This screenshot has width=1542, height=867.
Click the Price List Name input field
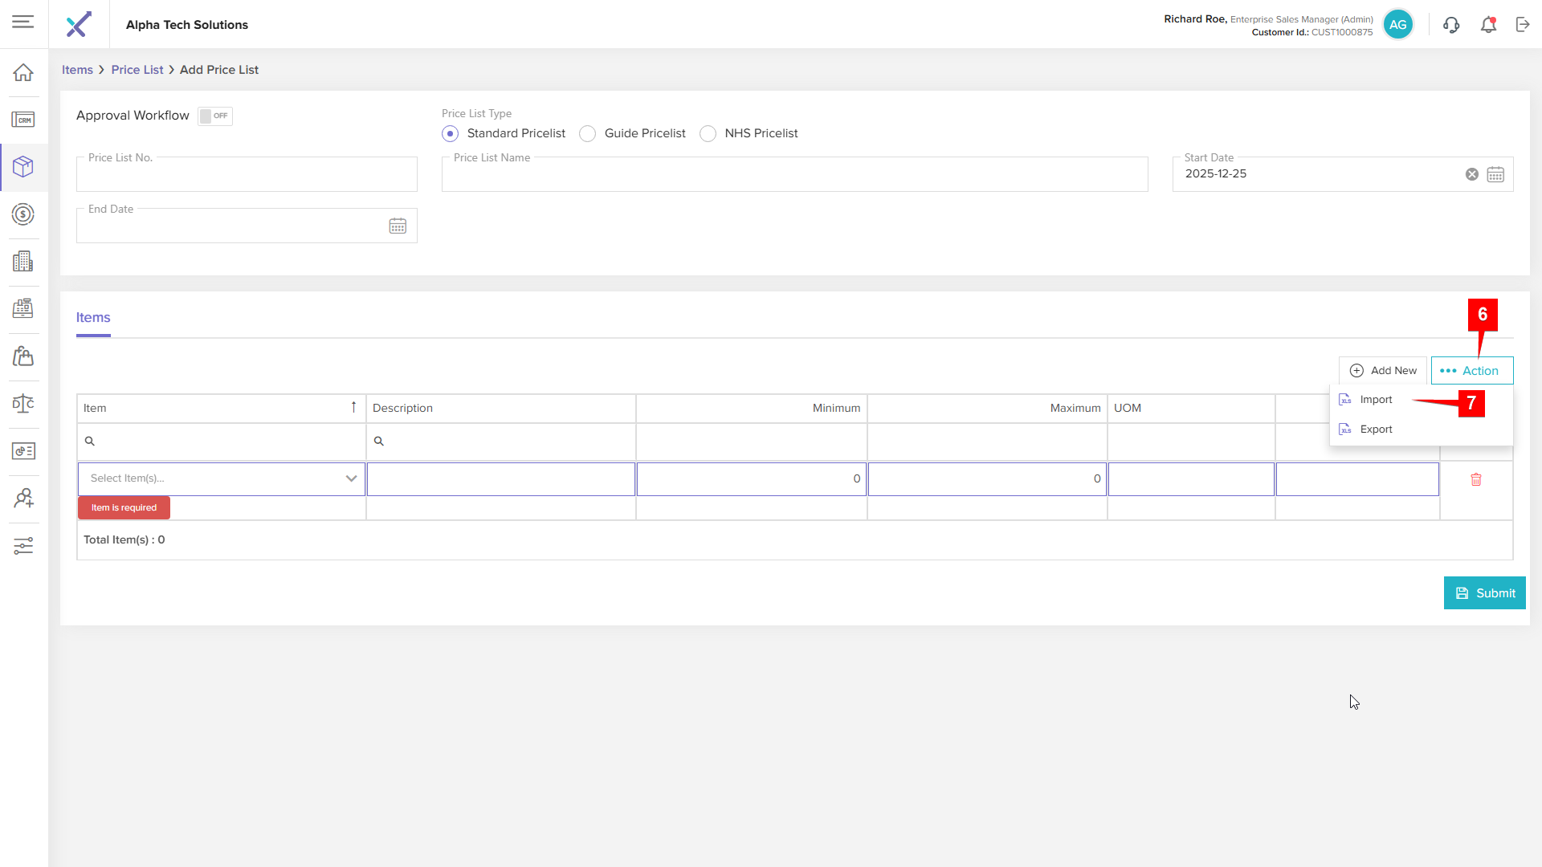click(794, 175)
